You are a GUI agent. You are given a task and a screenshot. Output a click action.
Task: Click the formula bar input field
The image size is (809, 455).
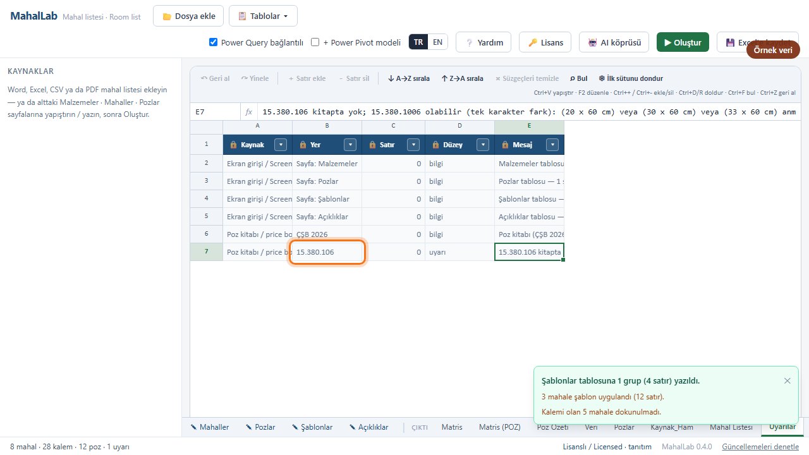(x=530, y=112)
